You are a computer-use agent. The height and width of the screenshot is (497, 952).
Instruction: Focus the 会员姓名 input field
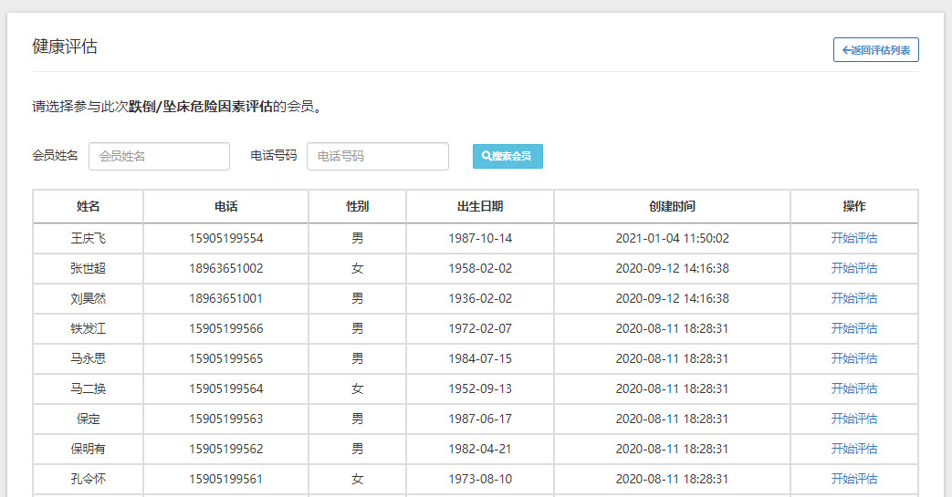pos(159,156)
